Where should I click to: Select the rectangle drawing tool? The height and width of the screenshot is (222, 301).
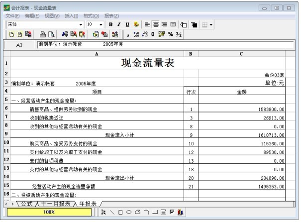tap(120, 212)
